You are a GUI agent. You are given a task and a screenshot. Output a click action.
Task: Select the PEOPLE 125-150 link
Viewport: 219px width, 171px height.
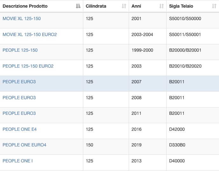click(20, 50)
